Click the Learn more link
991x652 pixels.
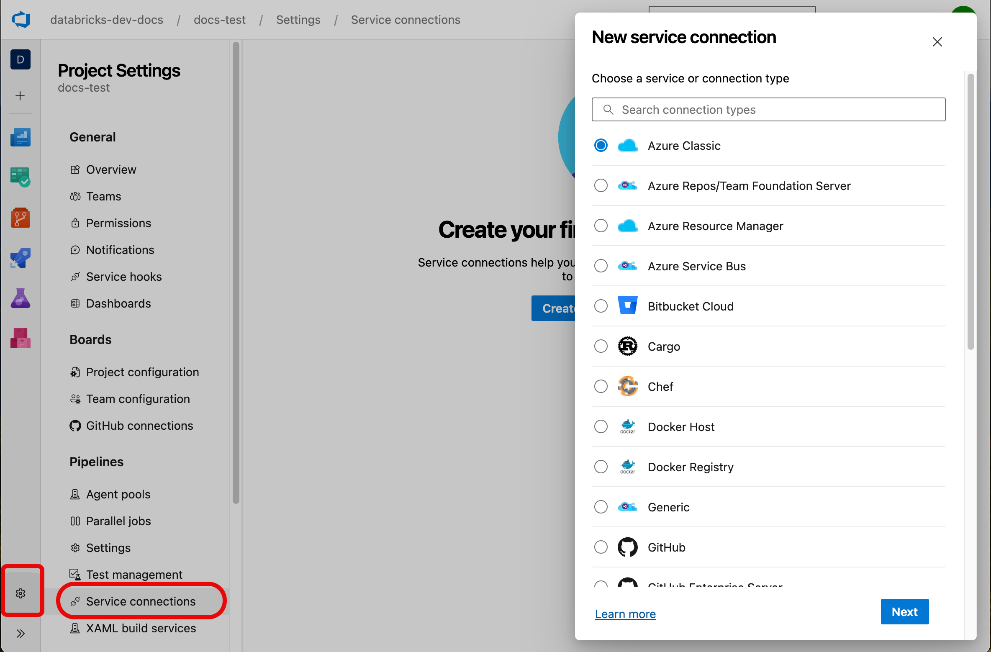(625, 613)
